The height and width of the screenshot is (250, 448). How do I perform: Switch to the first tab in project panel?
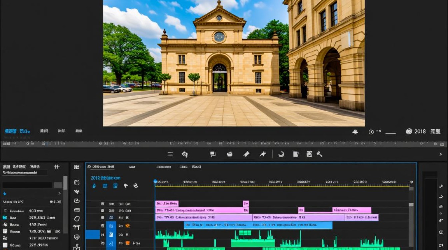[x=6, y=167]
